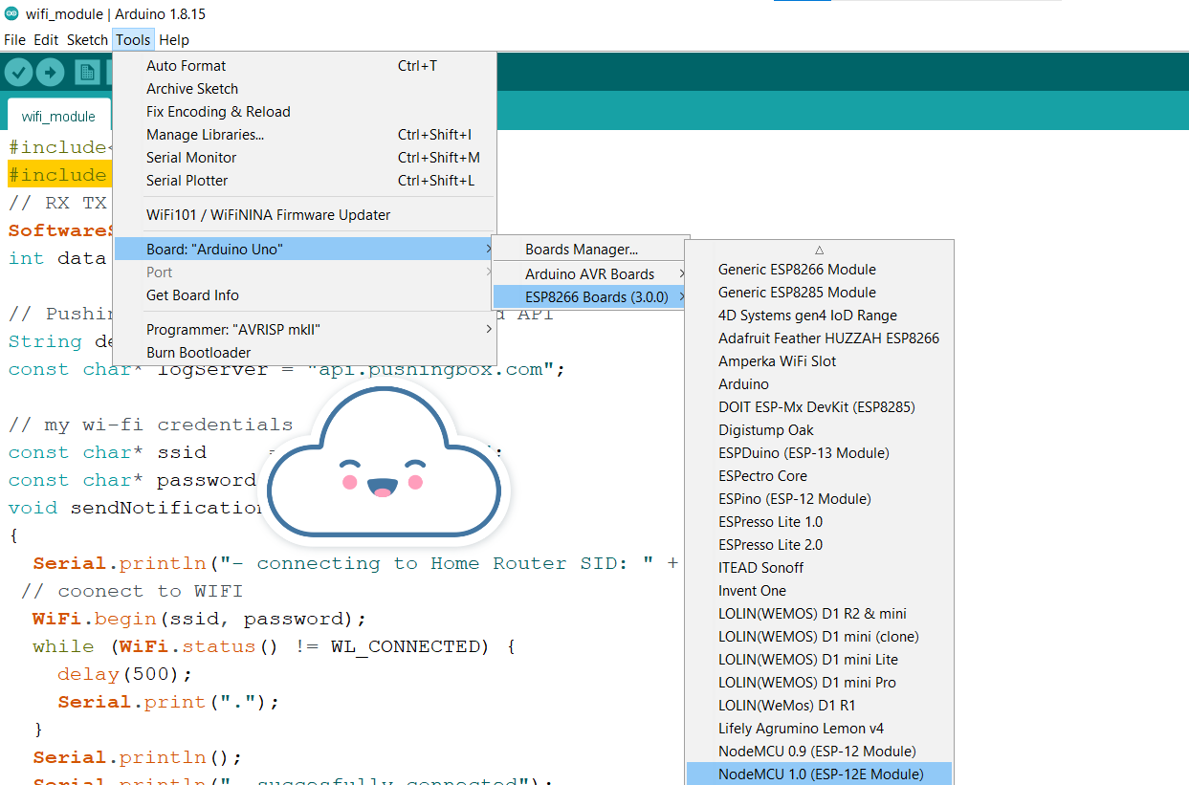Choose Archive Sketch
Screen dimensions: 1189x785
click(304, 89)
